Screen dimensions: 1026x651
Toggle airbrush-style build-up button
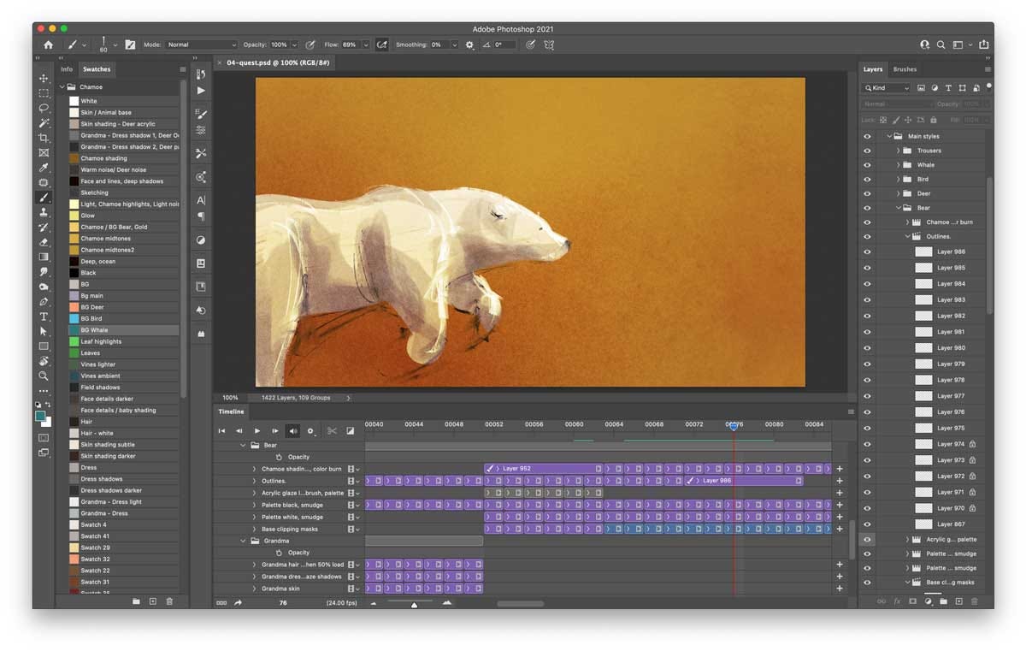[381, 44]
